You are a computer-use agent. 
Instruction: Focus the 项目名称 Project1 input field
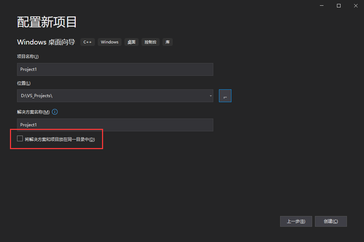pos(115,69)
